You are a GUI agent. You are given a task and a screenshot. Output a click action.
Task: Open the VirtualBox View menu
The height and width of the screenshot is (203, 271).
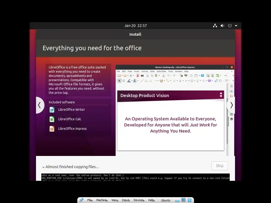(115, 200)
